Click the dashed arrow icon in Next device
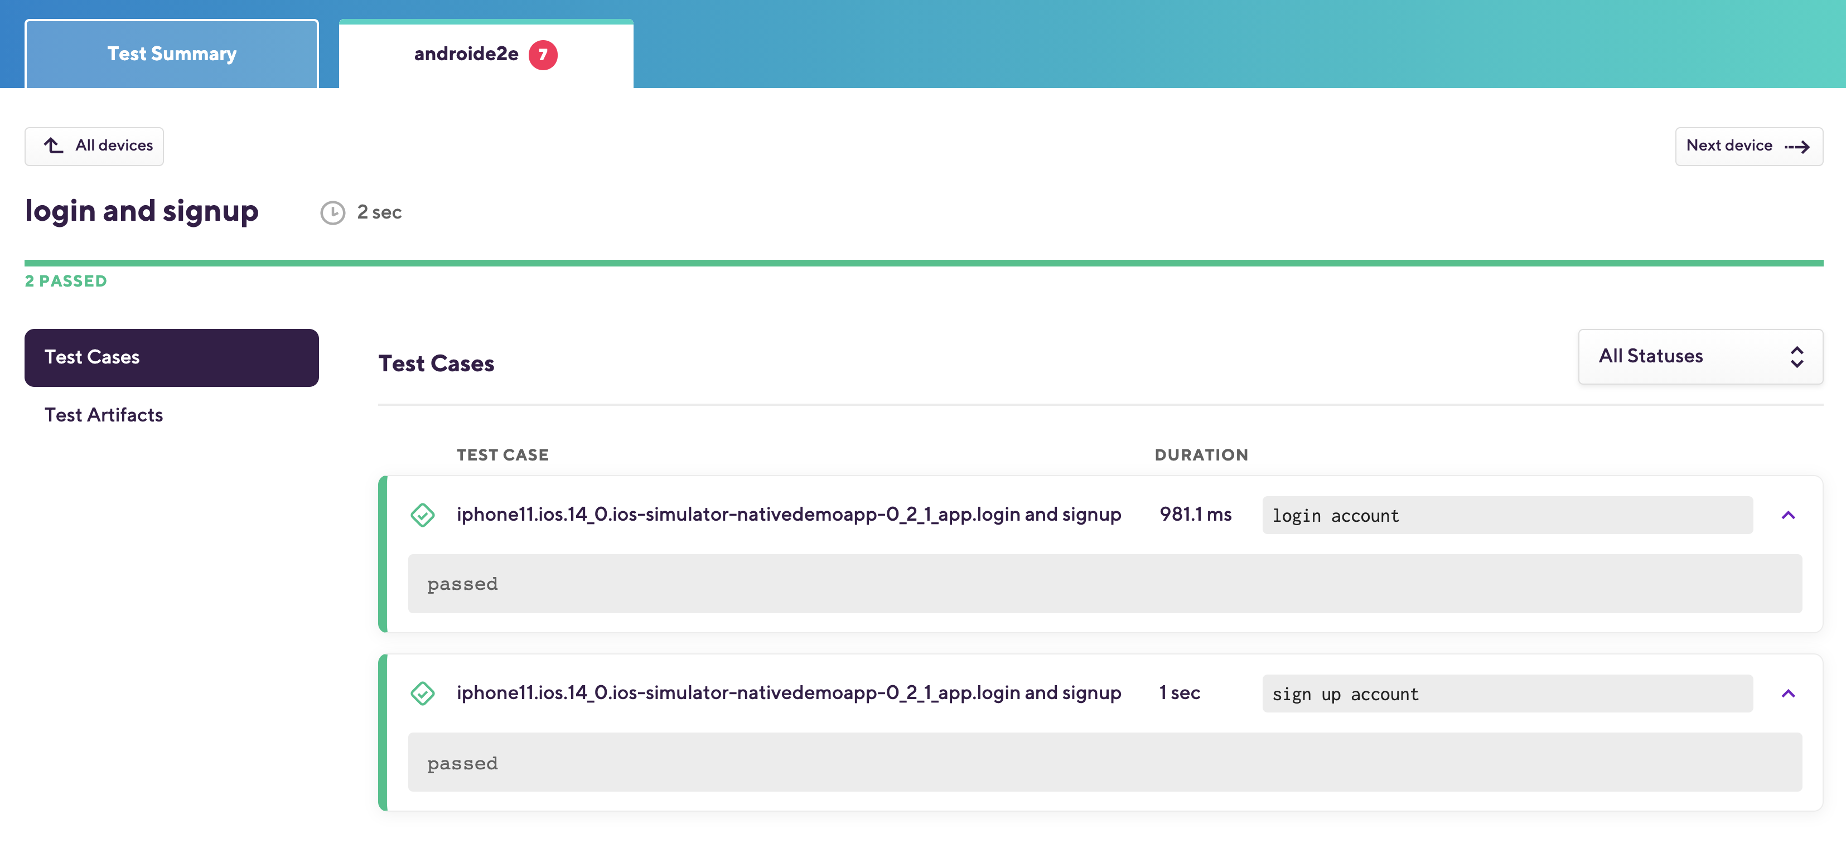This screenshot has height=863, width=1846. click(1796, 147)
